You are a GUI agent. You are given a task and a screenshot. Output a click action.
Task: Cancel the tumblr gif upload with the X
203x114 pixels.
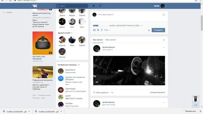pyautogui.click(x=142, y=26)
